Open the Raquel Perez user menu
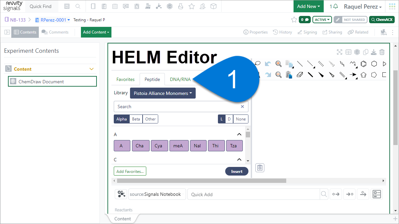Screen dimensions: 399x224 point(363,6)
